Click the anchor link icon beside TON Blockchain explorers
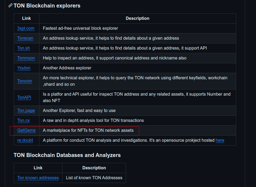 [x=10, y=6]
